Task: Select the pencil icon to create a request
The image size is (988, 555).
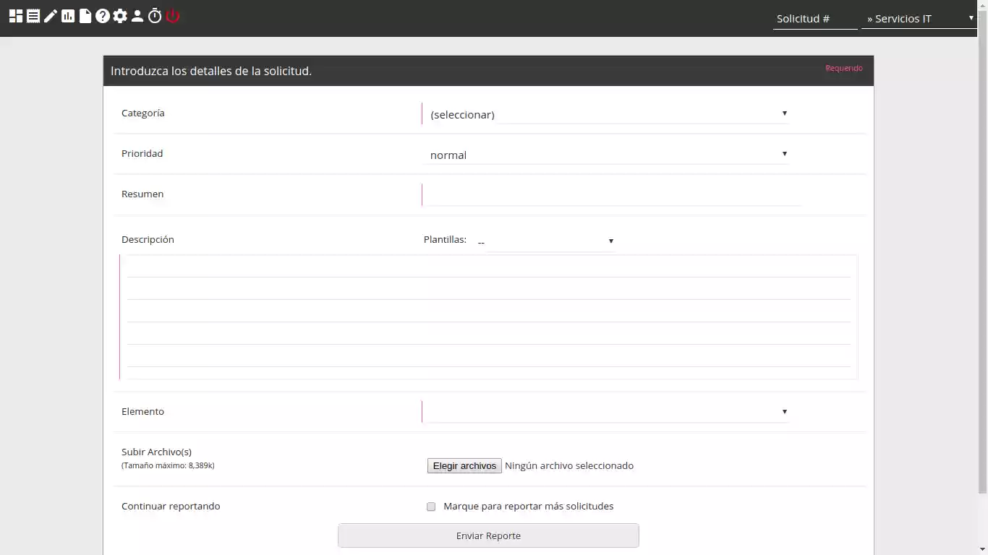Action: [49, 15]
